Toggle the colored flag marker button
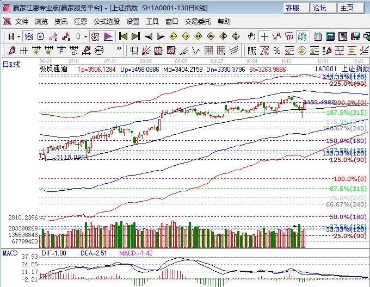370x287 pixels. [108, 36]
